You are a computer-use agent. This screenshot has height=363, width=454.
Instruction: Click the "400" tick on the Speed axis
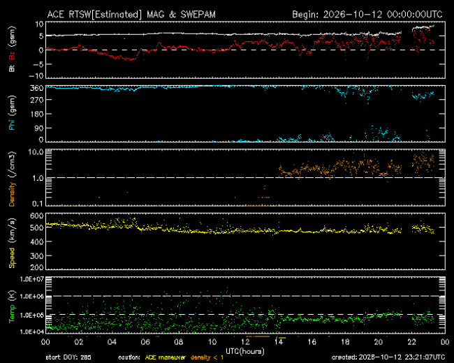tap(37, 242)
